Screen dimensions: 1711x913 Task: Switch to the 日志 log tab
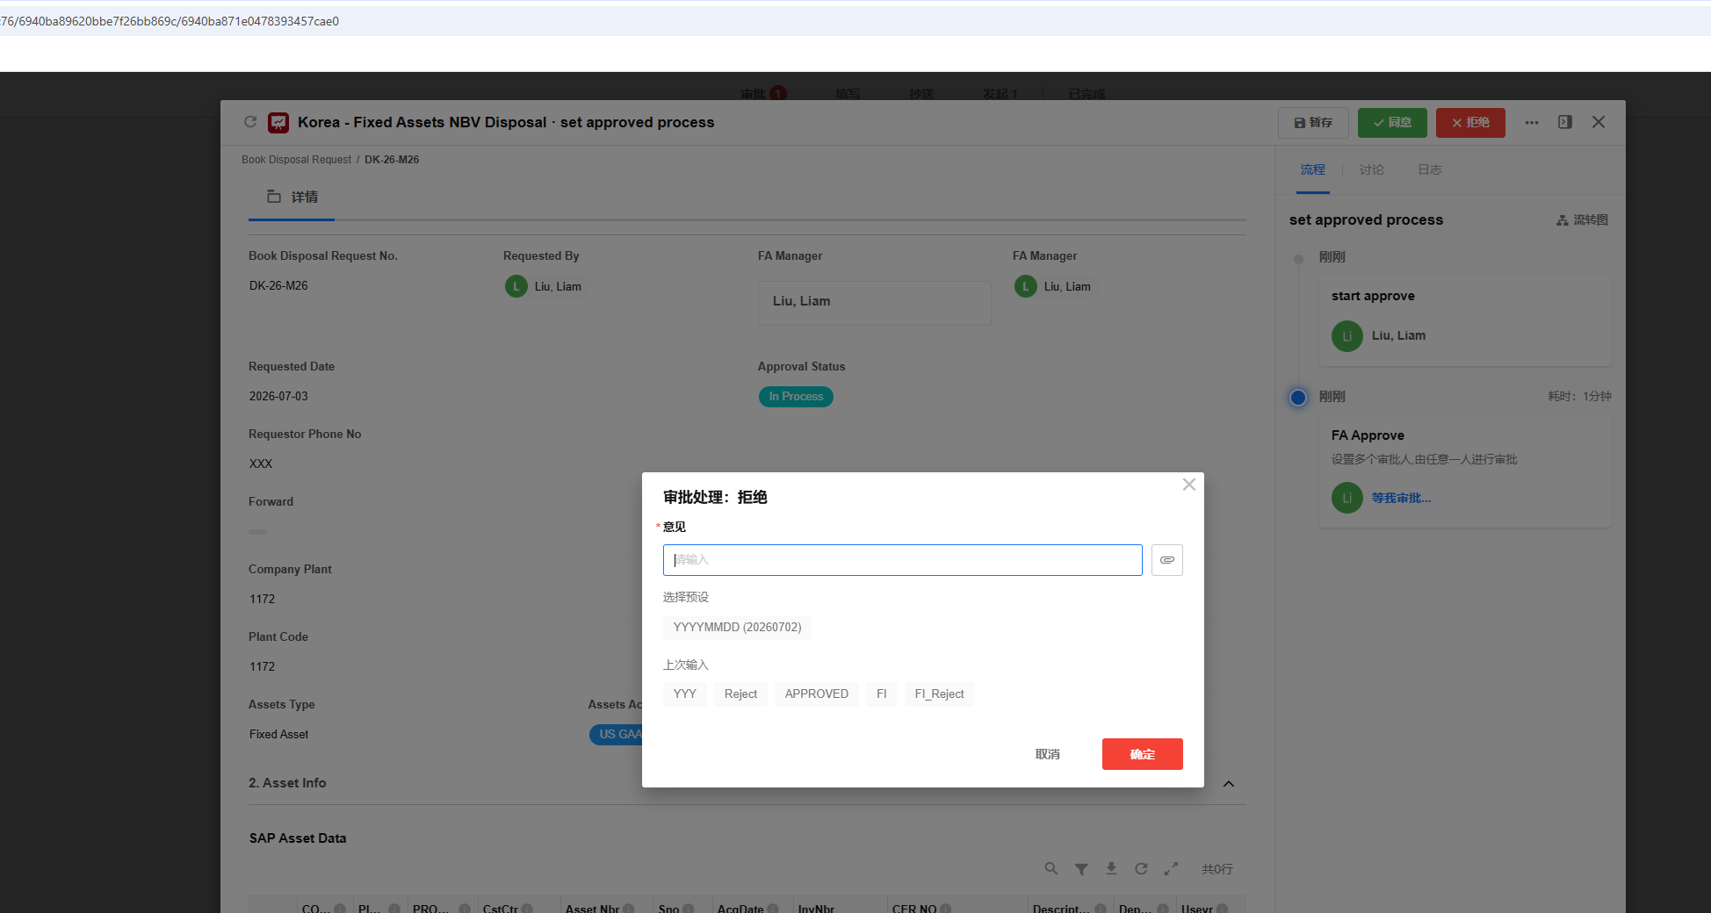click(x=1430, y=169)
